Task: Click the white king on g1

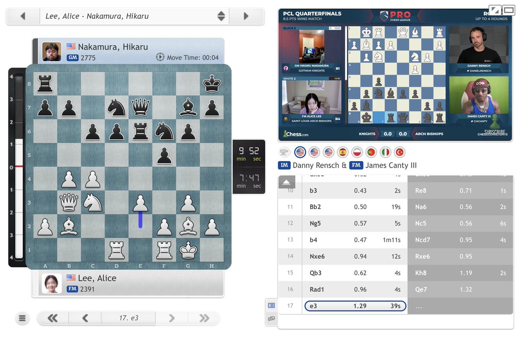Action: 188,250
